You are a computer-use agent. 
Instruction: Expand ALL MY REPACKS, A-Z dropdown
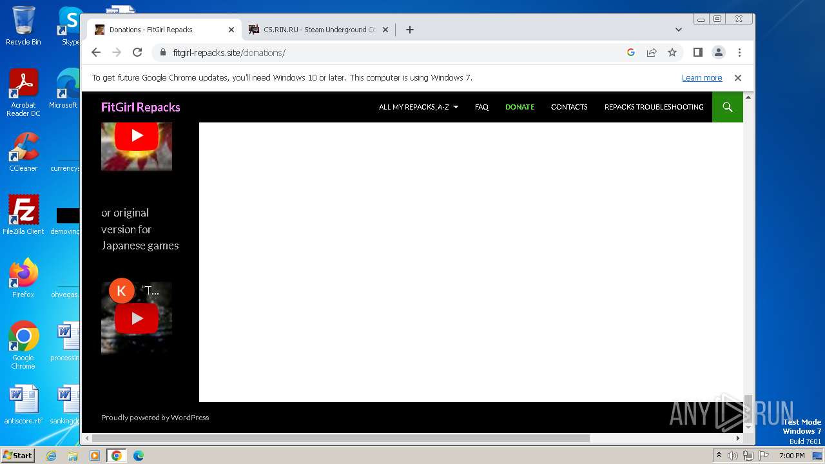tap(418, 107)
